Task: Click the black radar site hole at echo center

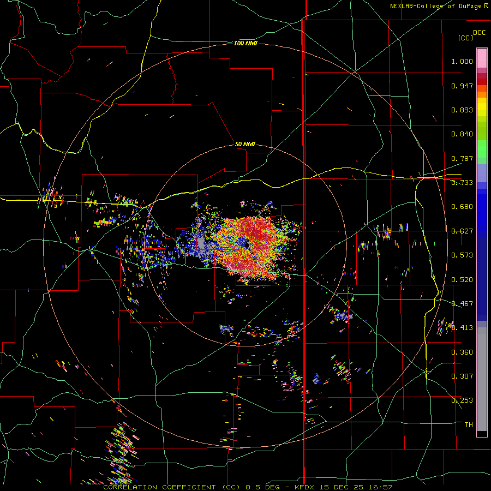Action: pyautogui.click(x=247, y=245)
